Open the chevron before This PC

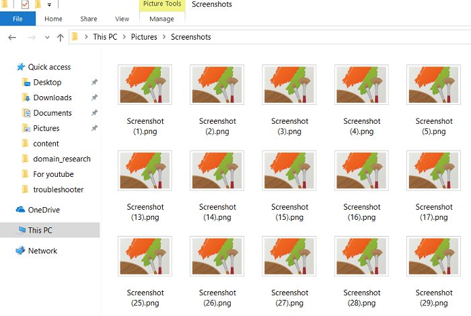pyautogui.click(x=86, y=36)
